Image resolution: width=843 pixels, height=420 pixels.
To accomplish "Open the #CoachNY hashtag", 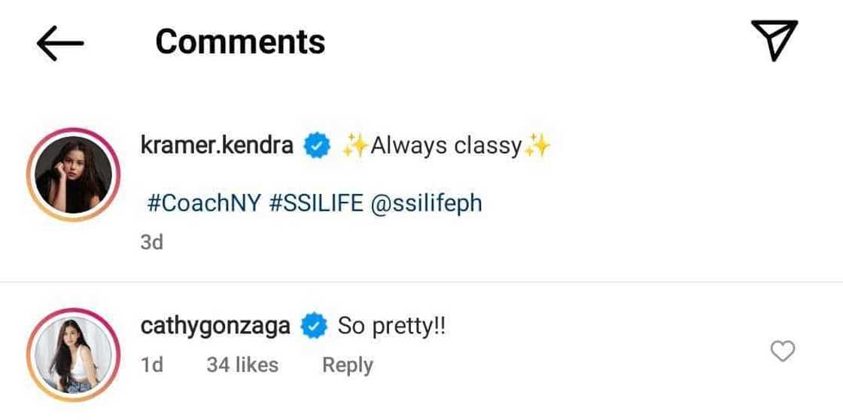I will point(203,203).
